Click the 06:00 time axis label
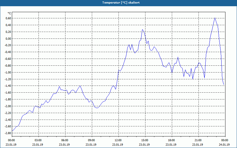The height and width of the screenshot is (148, 237). coord(65,140)
